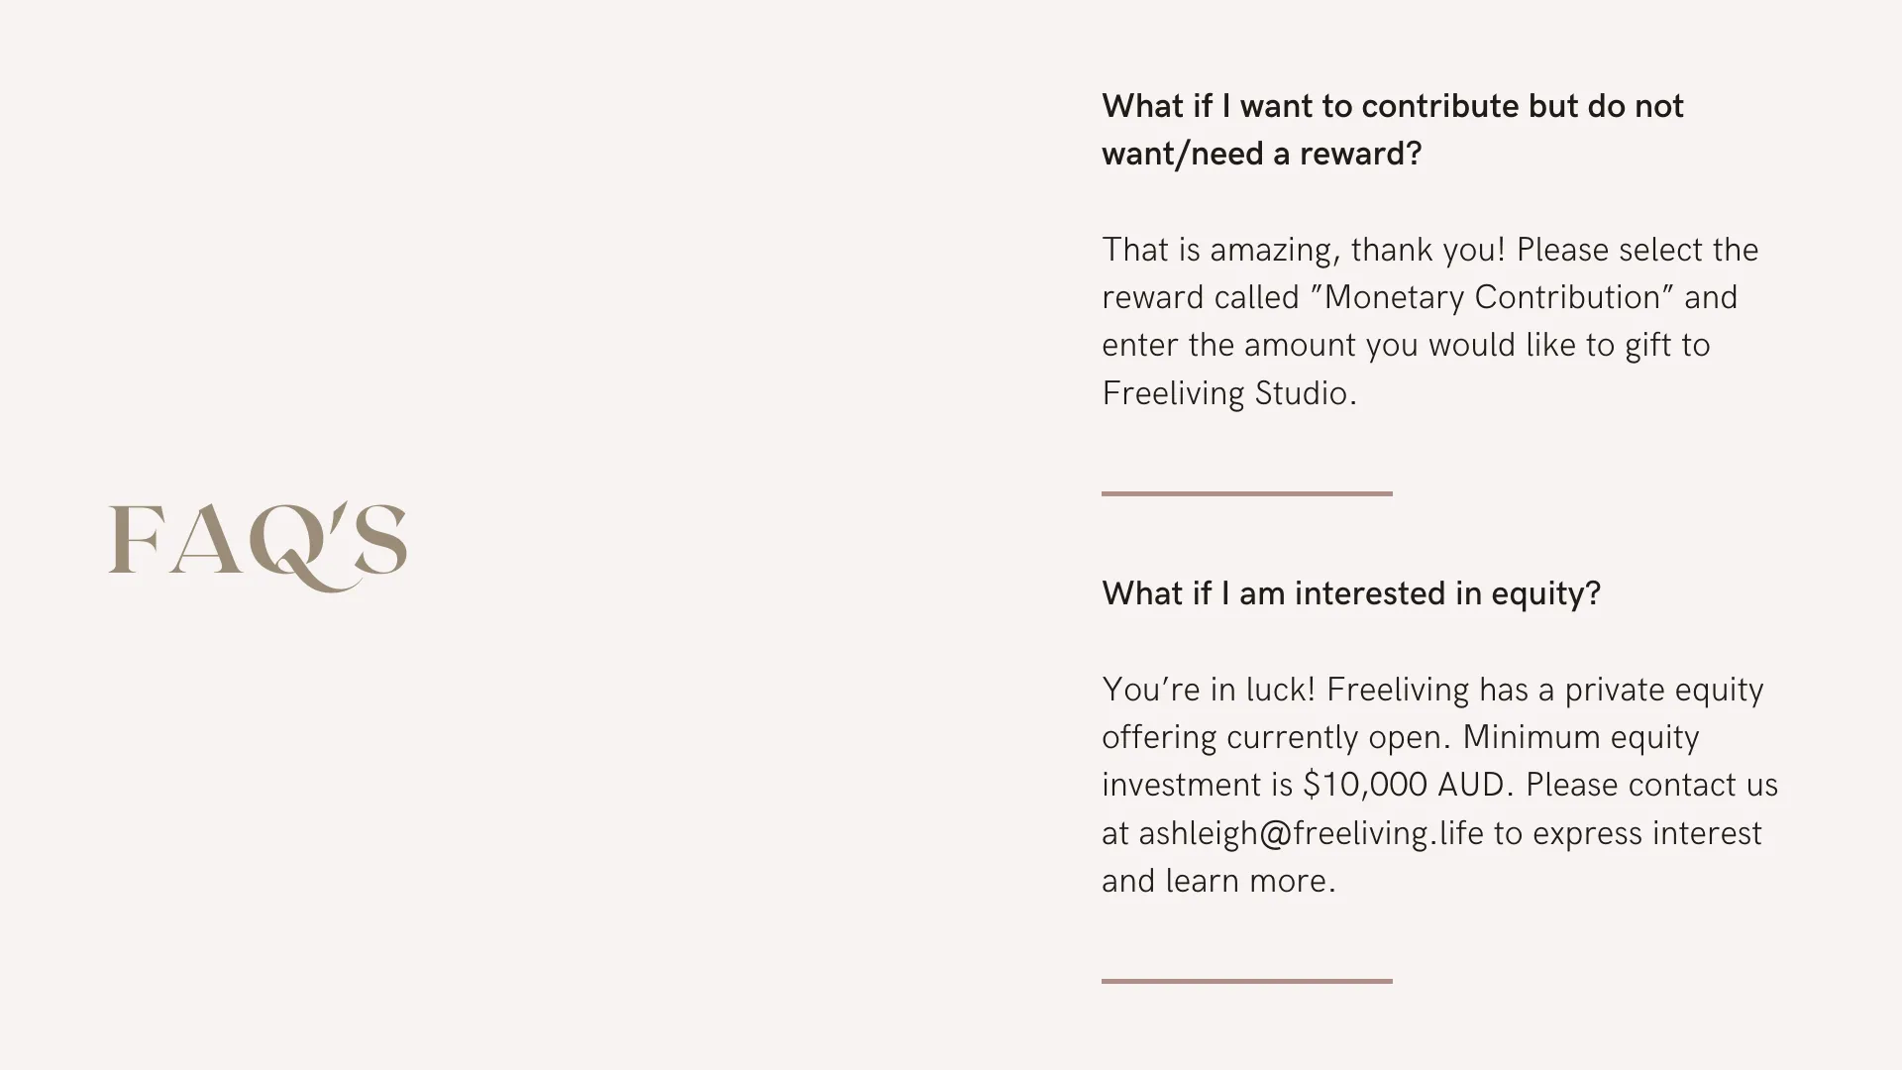Click 'That is amazing, thank you!' sentence

(x=1304, y=250)
